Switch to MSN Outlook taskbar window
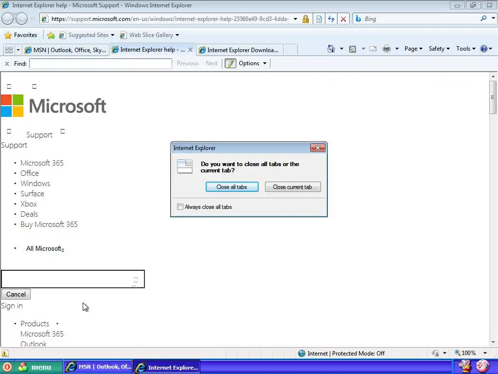498x374 pixels. pyautogui.click(x=98, y=367)
